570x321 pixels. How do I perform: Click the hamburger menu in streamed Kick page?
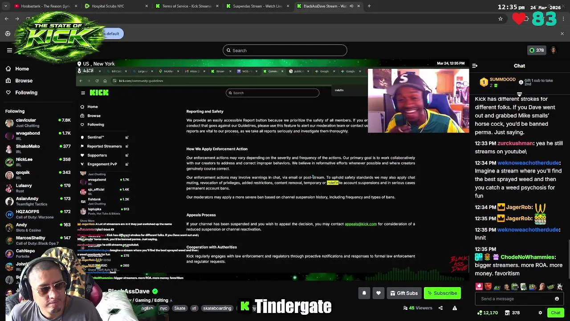click(83, 93)
